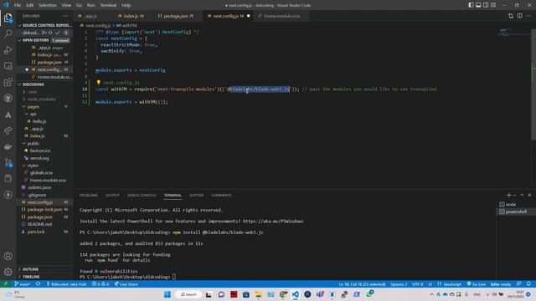Switch to the Home.module.scss editor tab
The image size is (536, 301).
(281, 16)
